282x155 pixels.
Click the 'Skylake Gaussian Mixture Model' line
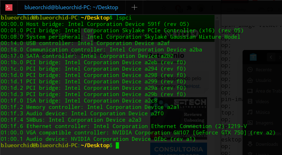point(120,37)
